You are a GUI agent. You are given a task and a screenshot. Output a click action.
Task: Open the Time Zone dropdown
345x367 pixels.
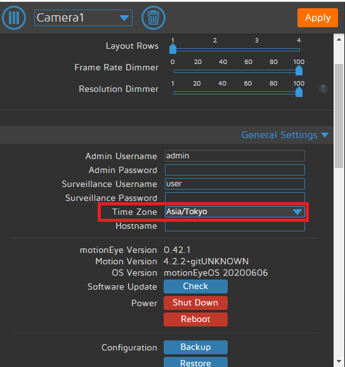(x=235, y=212)
